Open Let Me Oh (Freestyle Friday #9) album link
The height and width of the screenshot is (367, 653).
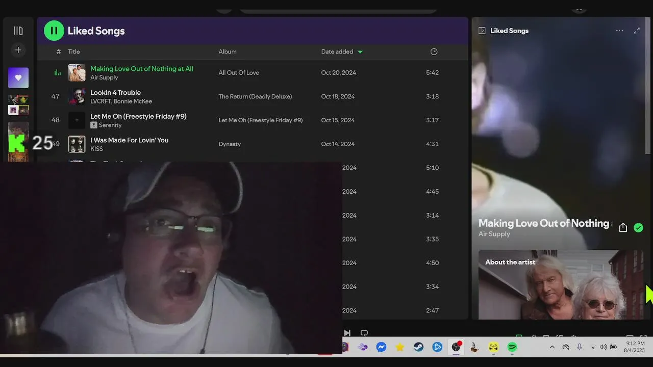(261, 120)
